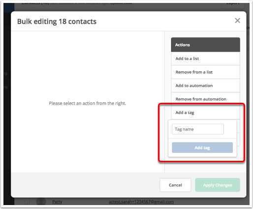
Task: Select Add to automation action
Action: pos(205,86)
